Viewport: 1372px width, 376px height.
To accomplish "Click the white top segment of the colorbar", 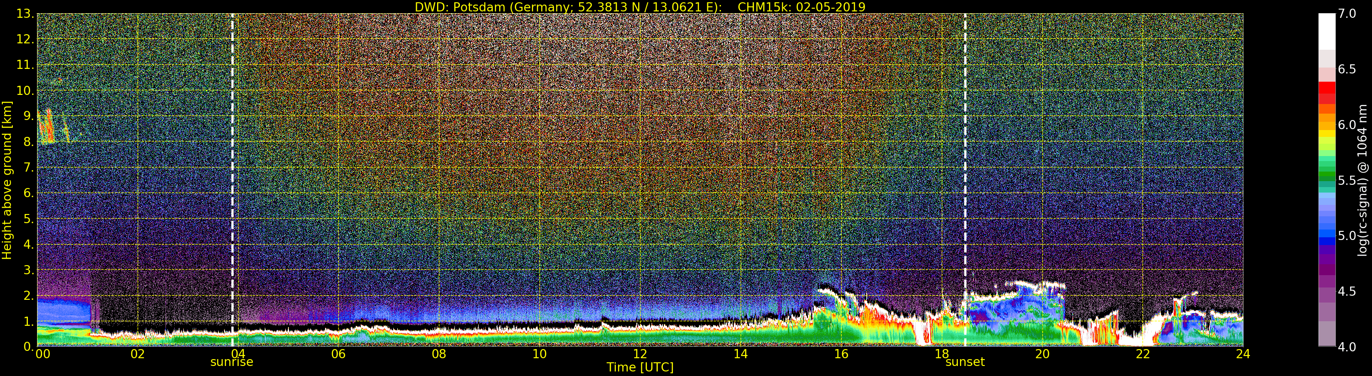I will tap(1327, 31).
